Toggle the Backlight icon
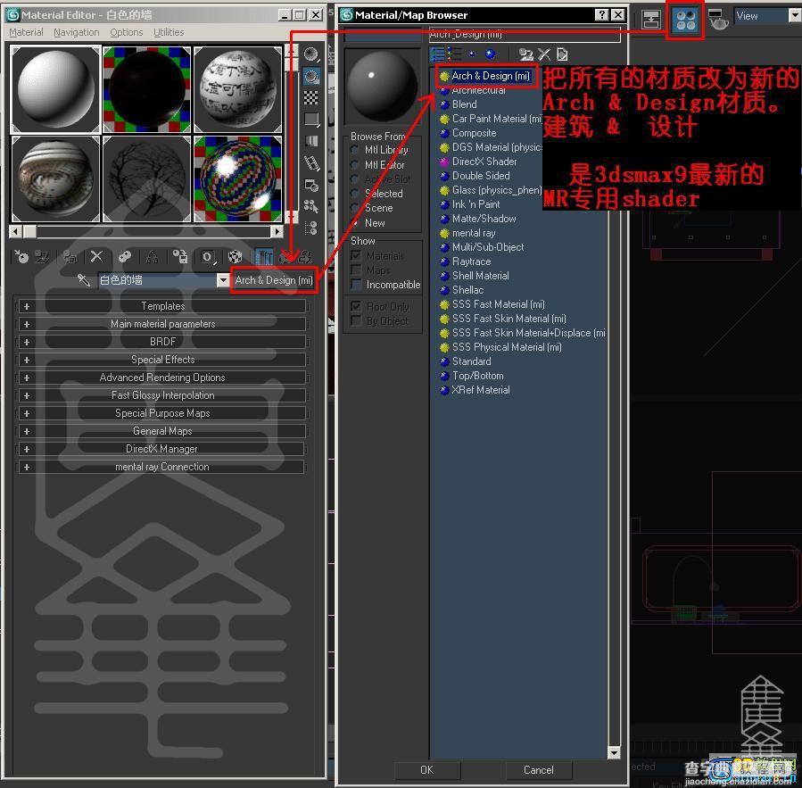This screenshot has width=802, height=788. coord(311,76)
